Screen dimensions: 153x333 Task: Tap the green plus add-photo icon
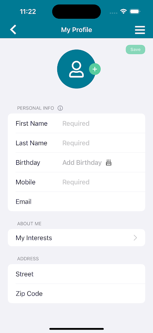(x=95, y=69)
